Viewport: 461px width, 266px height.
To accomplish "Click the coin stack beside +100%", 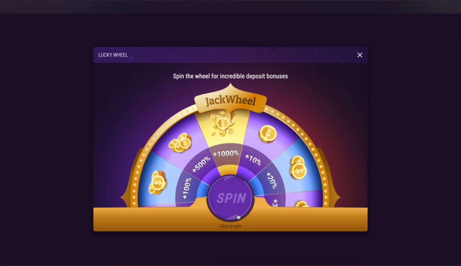I will (x=157, y=182).
